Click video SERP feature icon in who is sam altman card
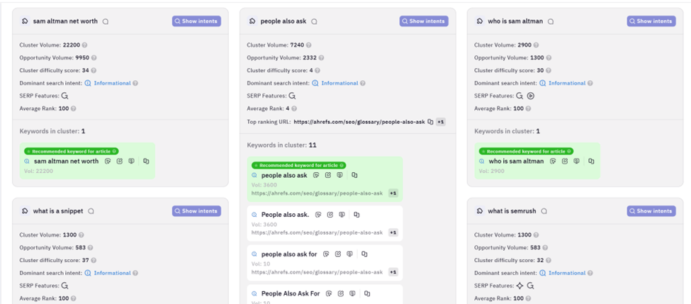This screenshot has width=691, height=304. pyautogui.click(x=531, y=96)
